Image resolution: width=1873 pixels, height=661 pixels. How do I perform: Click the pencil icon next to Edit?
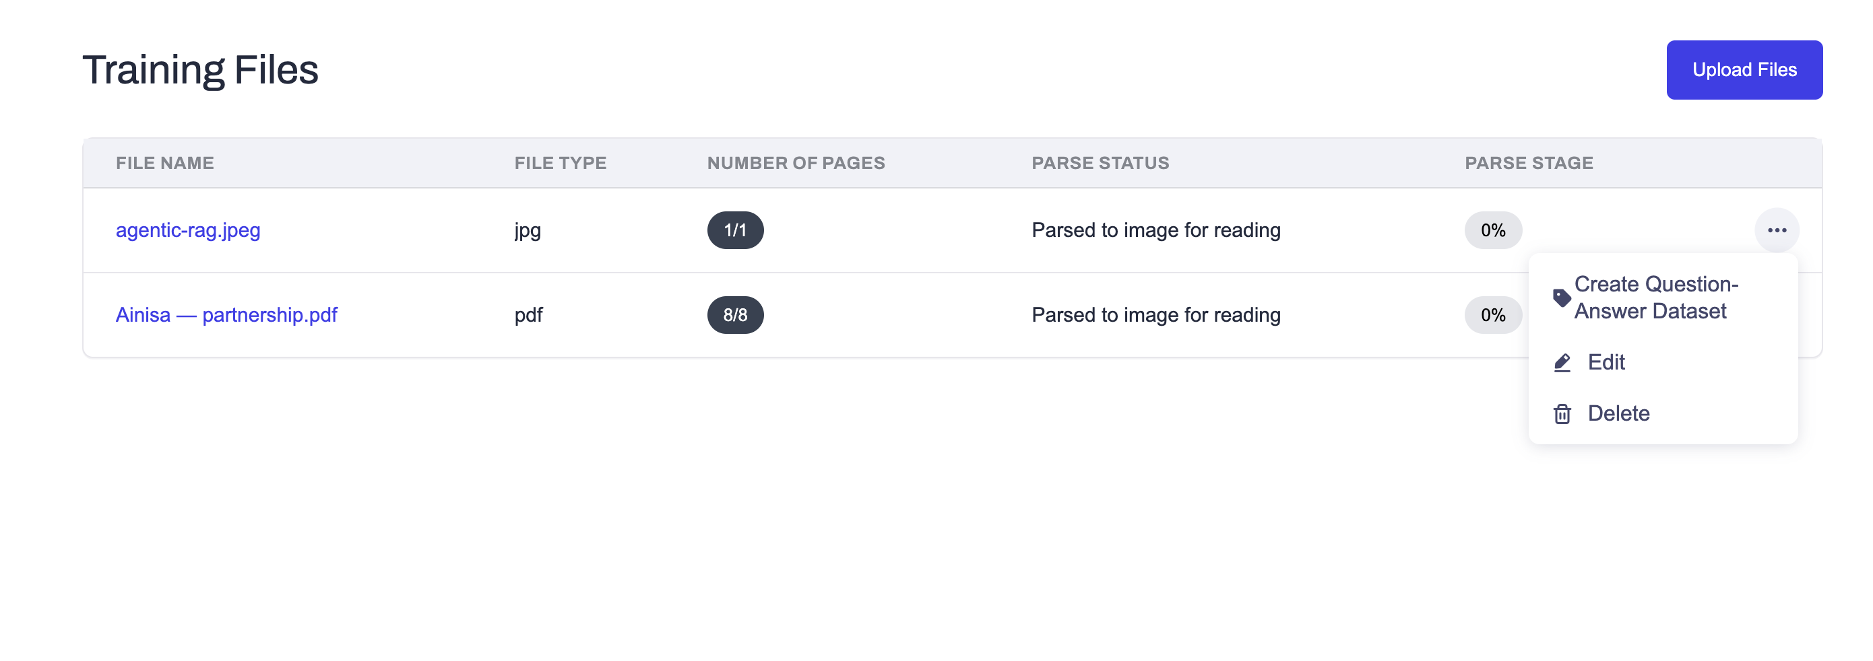[x=1562, y=362]
